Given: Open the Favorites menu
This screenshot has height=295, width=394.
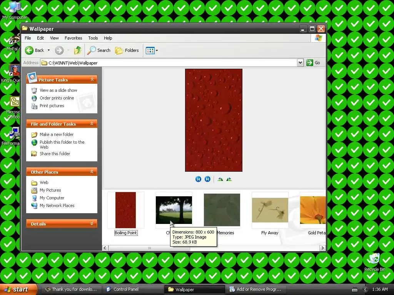Looking at the screenshot, I should (x=73, y=38).
